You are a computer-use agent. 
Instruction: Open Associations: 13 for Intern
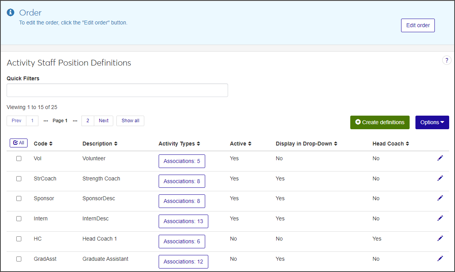tap(183, 221)
